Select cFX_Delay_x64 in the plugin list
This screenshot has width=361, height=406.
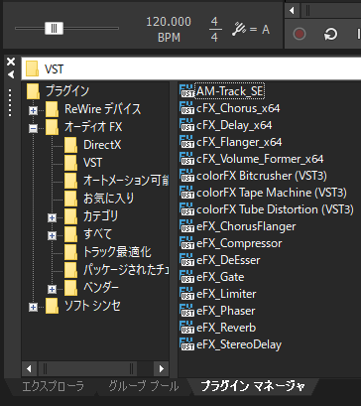click(x=234, y=125)
